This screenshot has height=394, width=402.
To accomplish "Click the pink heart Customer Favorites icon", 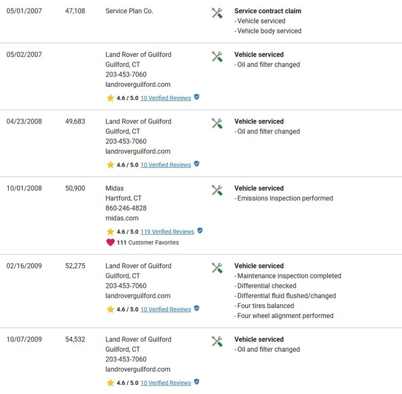I will [x=111, y=242].
